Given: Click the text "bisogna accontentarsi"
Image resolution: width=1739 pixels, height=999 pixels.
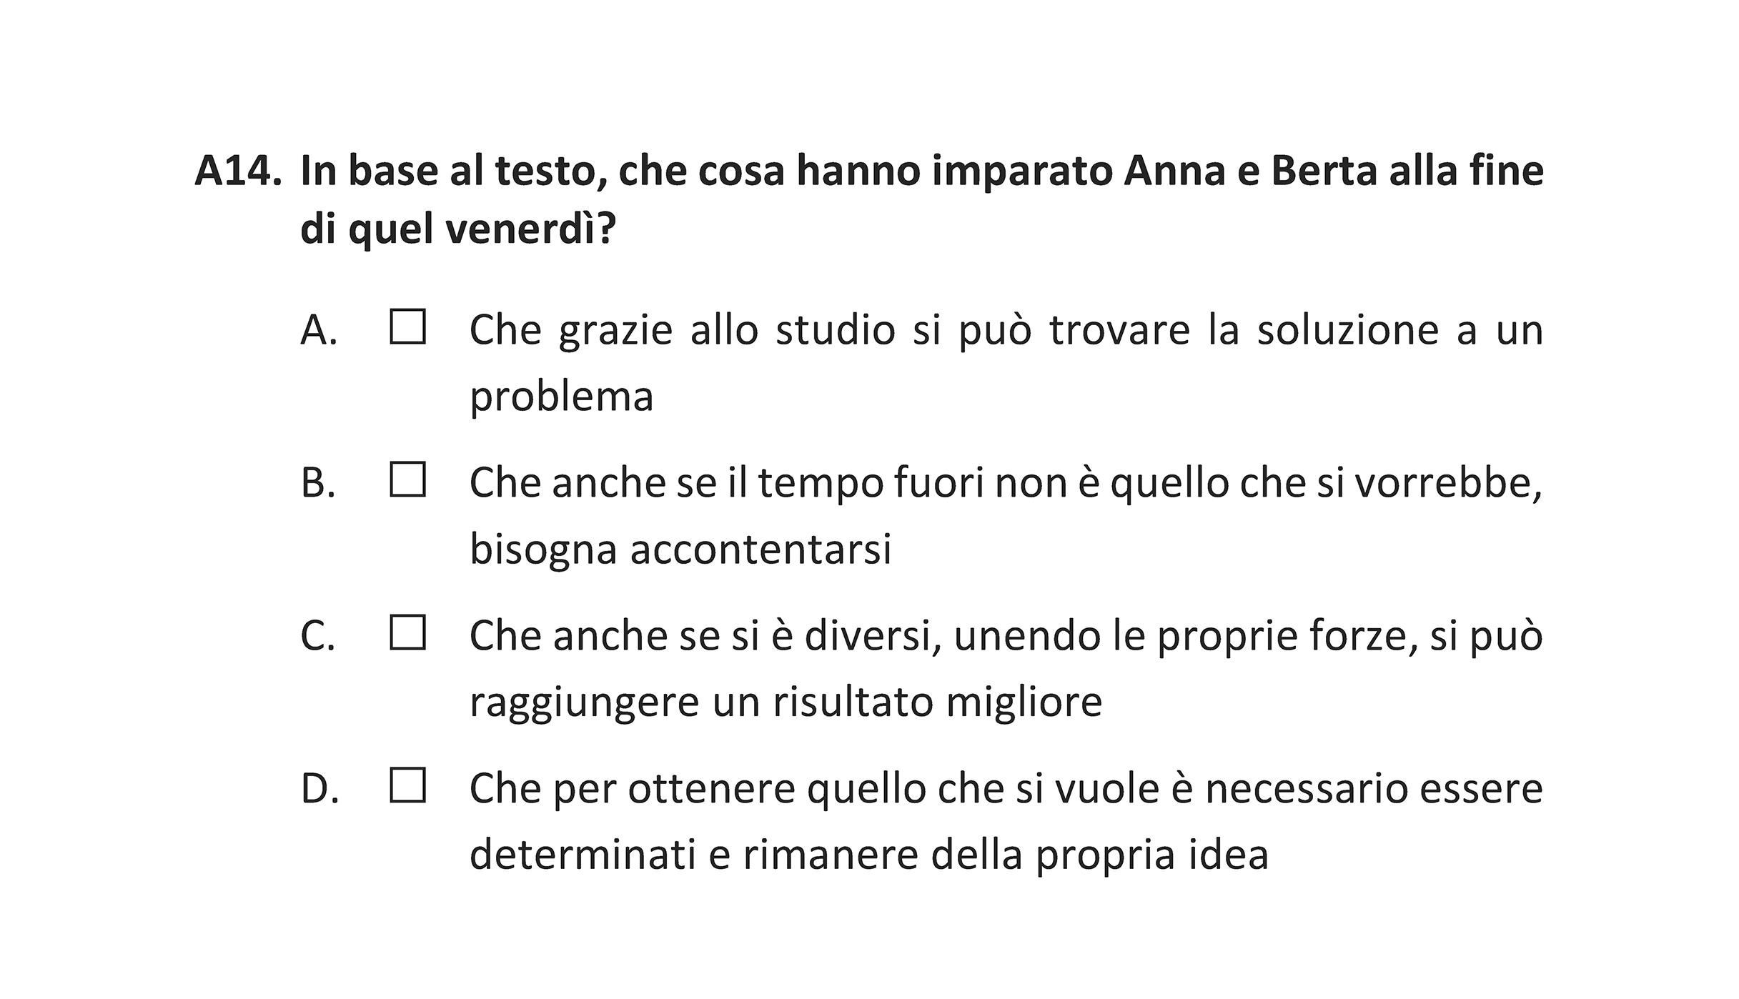Looking at the screenshot, I should (x=680, y=549).
